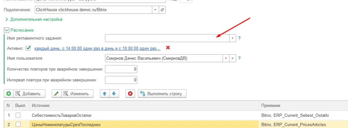348x128 pixels.
Task: Delete schedule with the red cross
Action: (x=168, y=48)
